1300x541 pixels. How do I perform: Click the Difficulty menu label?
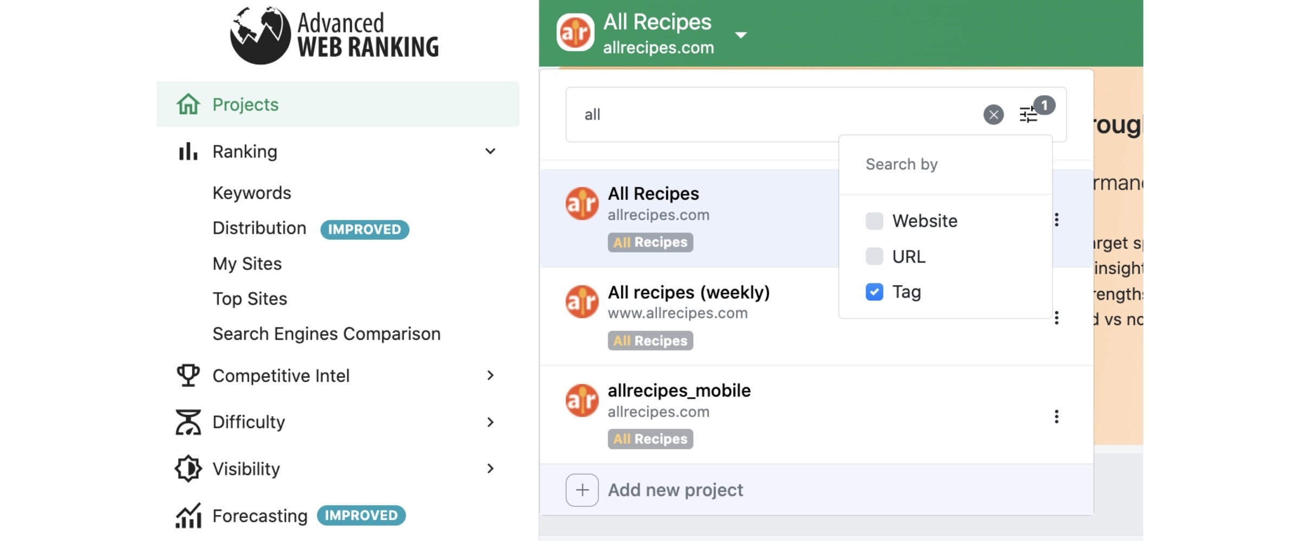[x=249, y=422]
